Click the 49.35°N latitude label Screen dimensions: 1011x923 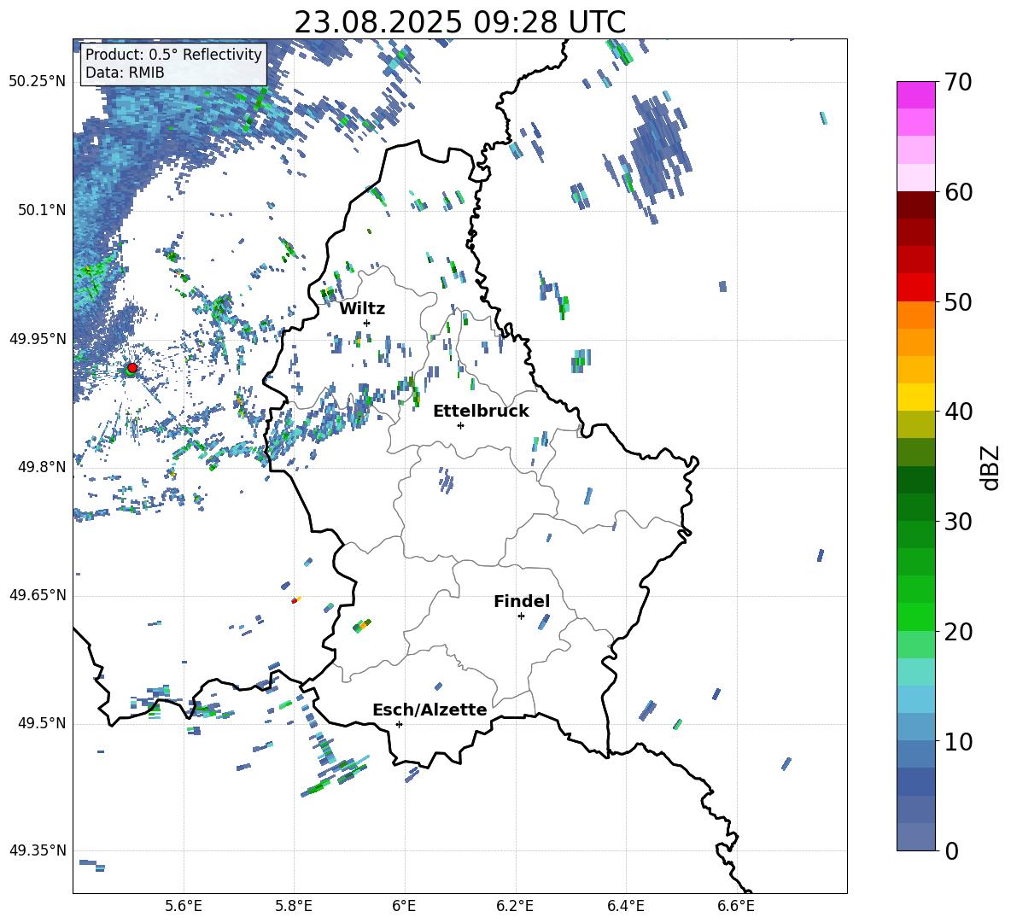38,850
